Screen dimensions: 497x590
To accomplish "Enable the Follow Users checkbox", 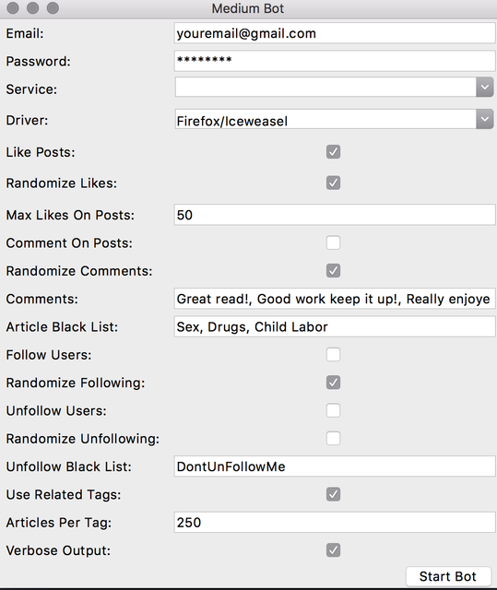I will (x=334, y=354).
